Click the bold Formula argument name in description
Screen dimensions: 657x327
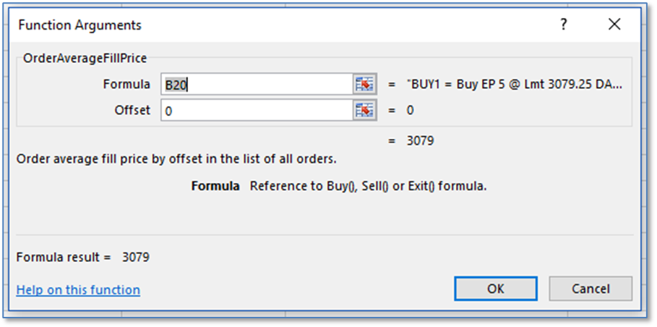(x=215, y=186)
